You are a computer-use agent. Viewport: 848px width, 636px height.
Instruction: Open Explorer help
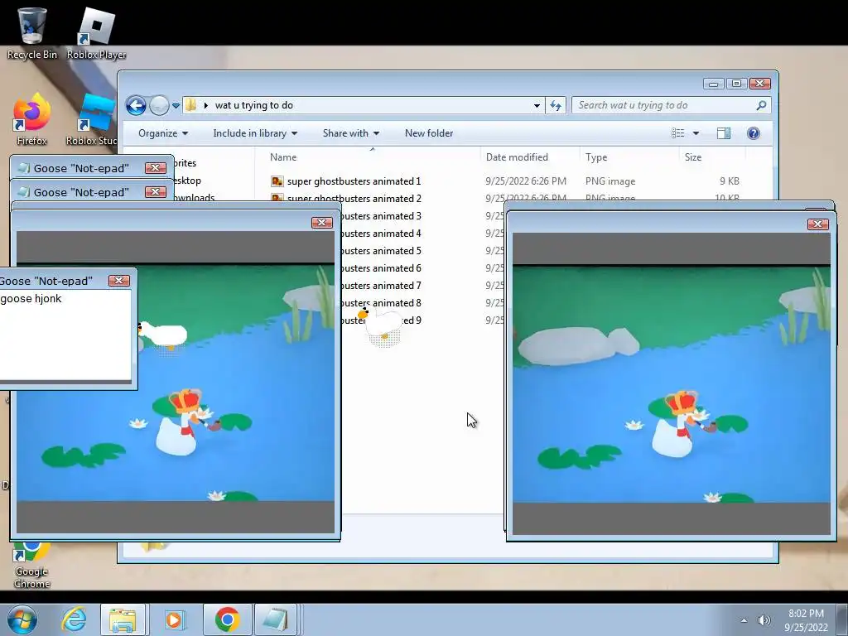(754, 133)
